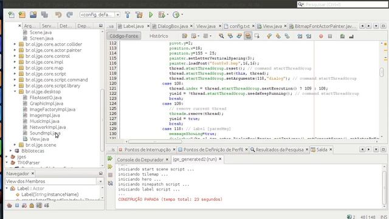389x219 pixels.
Task: Open the Profile Project dropdown arrow
Action: (182, 15)
